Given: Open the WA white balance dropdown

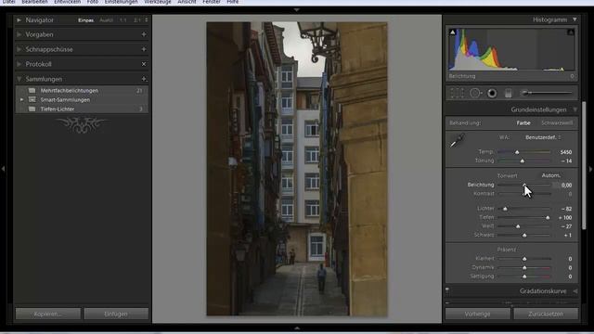Looking at the screenshot, I should point(543,137).
